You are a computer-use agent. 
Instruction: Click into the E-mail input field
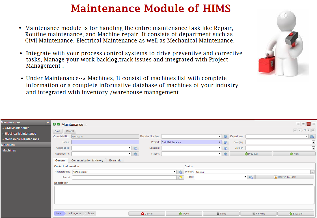point(124,178)
